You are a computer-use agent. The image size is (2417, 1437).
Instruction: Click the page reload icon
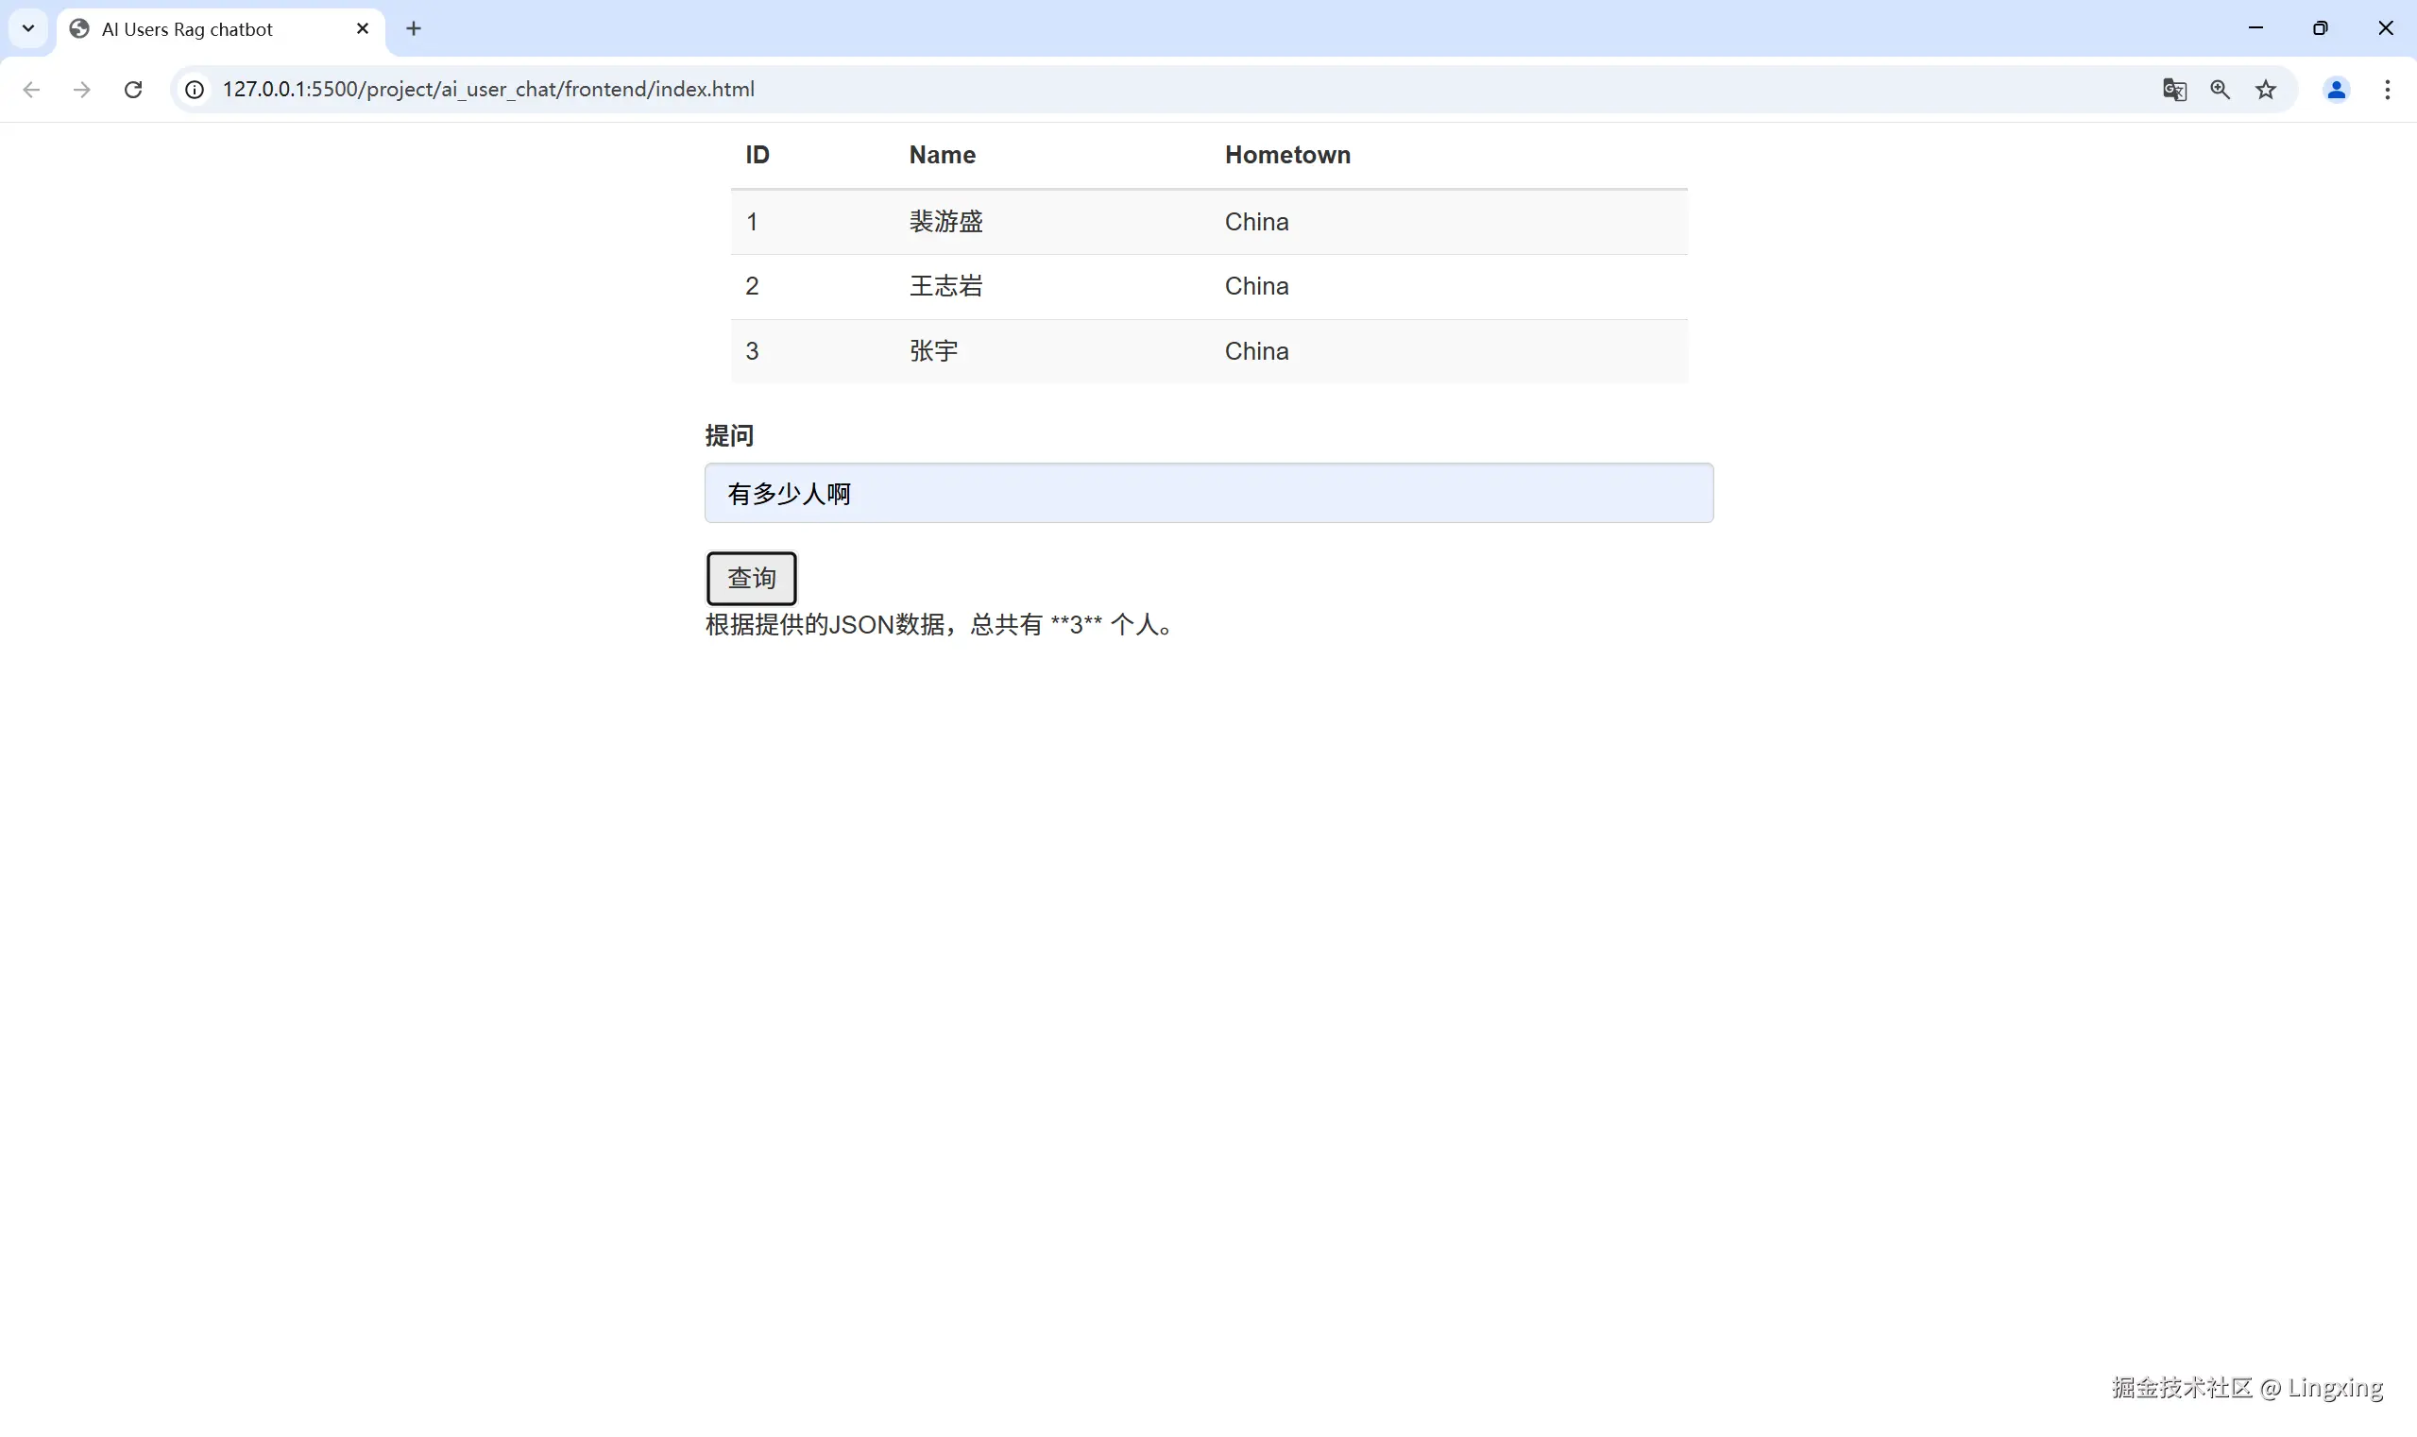133,88
